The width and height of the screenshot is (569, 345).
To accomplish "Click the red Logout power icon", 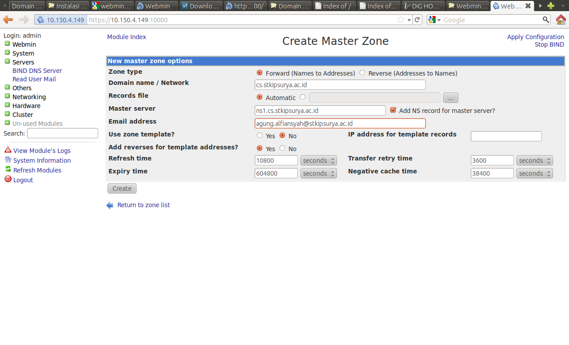I will point(8,179).
